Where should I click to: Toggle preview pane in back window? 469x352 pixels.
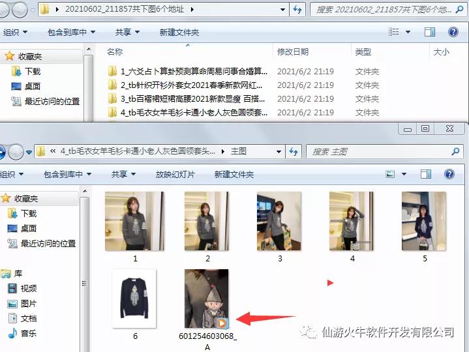pyautogui.click(x=430, y=32)
